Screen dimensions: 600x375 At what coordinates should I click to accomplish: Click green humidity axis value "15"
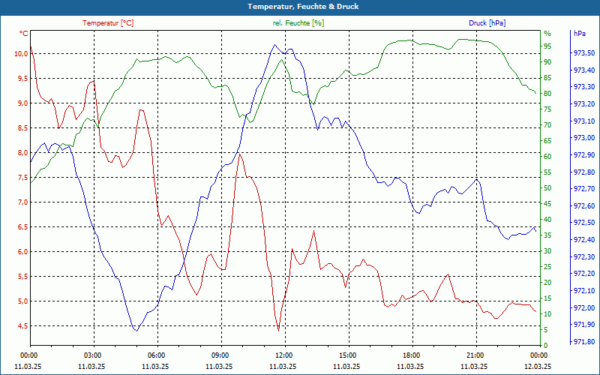[x=547, y=298]
